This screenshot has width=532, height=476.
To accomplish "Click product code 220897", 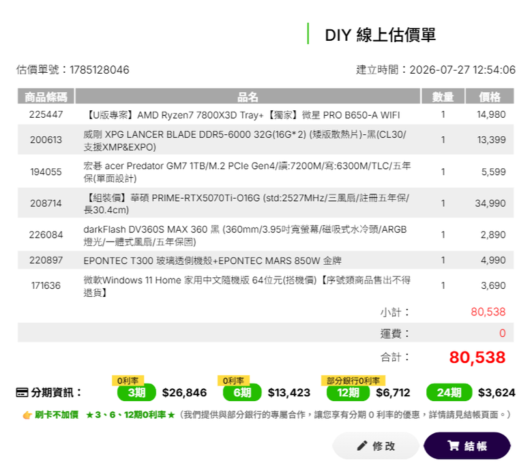I will click(46, 260).
